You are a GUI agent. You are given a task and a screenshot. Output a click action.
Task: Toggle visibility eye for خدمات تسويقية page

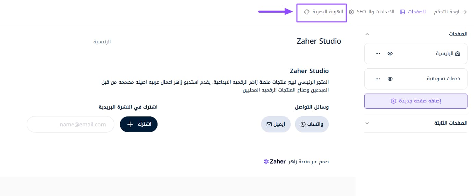(x=390, y=79)
